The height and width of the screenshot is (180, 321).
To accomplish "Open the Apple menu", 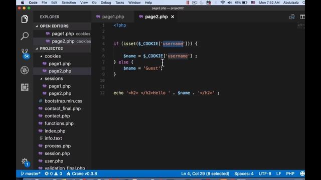I will coord(23,2).
